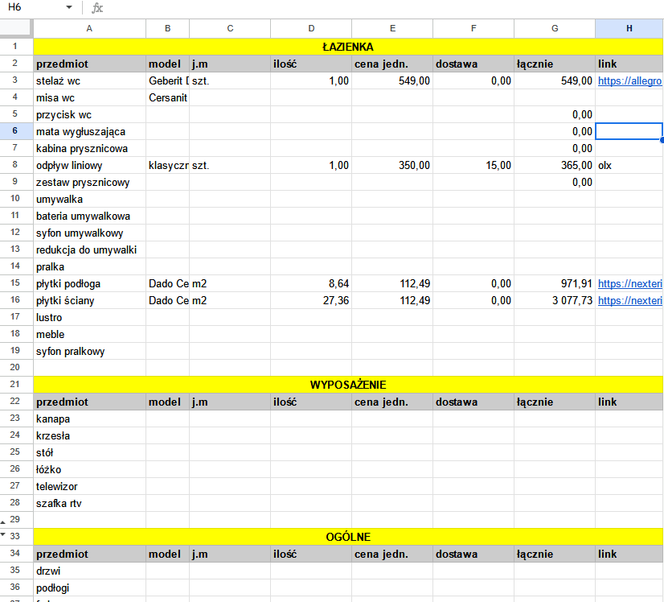Select the yellow OGÓLNE section header
This screenshot has height=602, width=664.
tap(347, 537)
